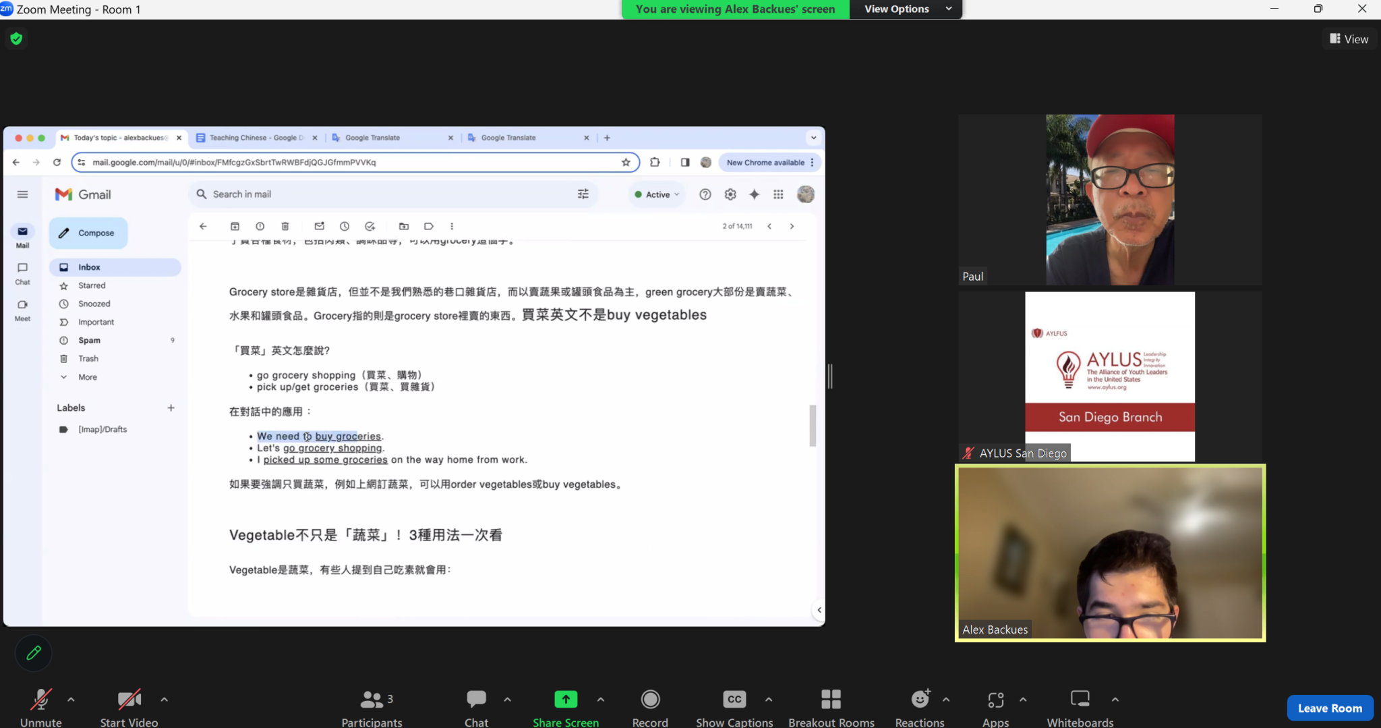Switch to the first Google Translate tab

[x=392, y=138]
